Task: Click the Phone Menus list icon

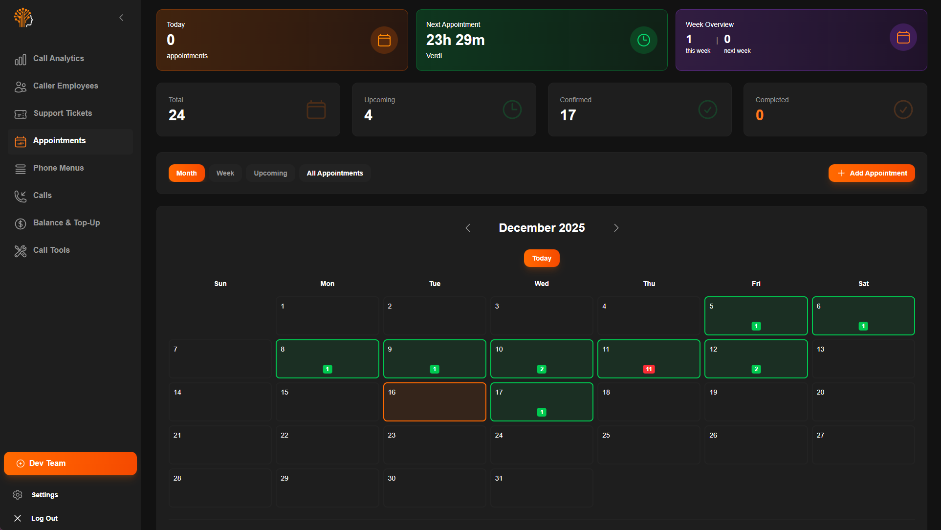Action: pos(20,169)
